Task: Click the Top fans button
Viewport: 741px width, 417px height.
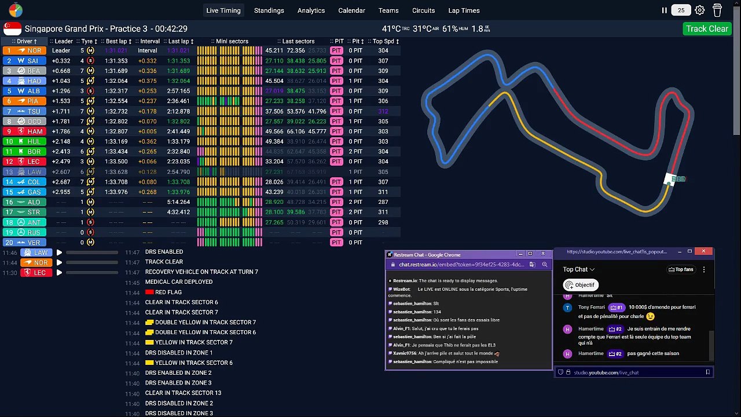Action: click(x=681, y=269)
